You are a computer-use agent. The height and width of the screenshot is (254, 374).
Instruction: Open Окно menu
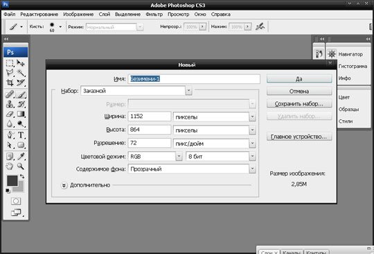pos(200,15)
